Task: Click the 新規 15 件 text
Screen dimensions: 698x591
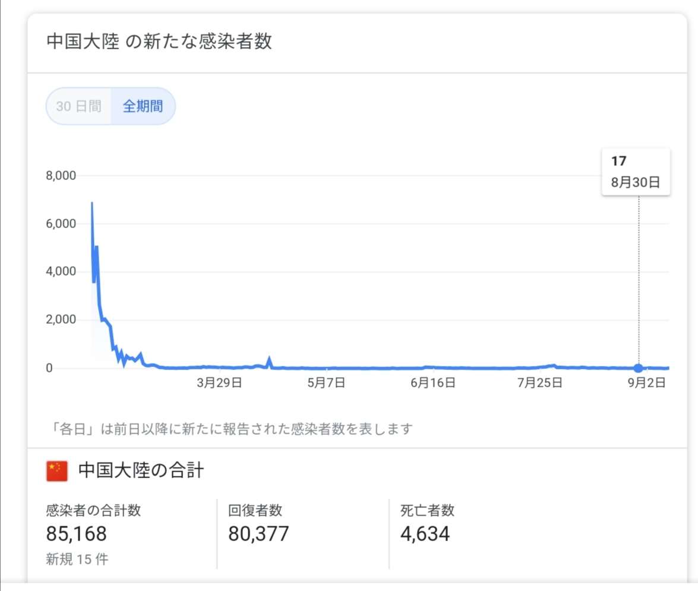Action: (x=77, y=559)
